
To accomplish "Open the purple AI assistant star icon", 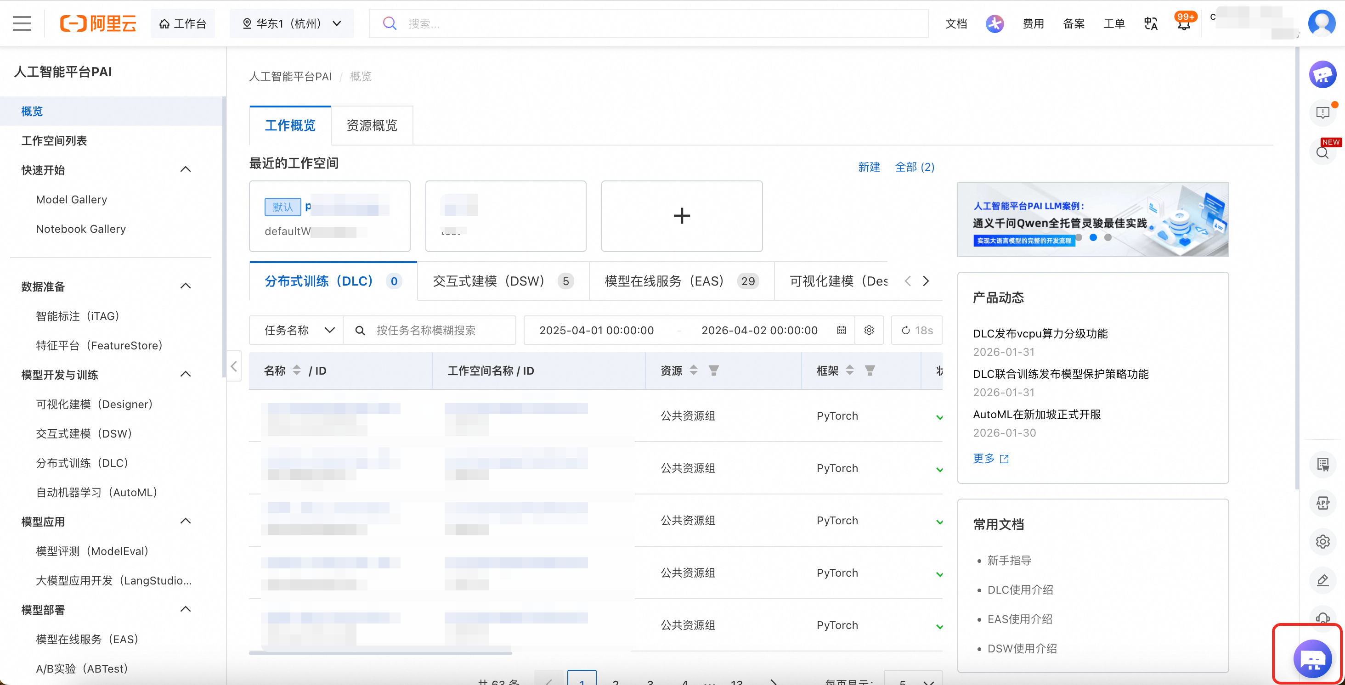I will (x=994, y=23).
